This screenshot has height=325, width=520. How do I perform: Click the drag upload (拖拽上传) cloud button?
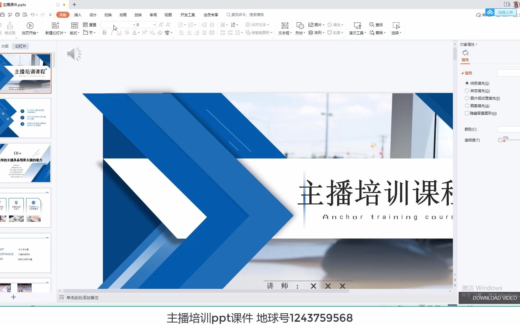(501, 12)
